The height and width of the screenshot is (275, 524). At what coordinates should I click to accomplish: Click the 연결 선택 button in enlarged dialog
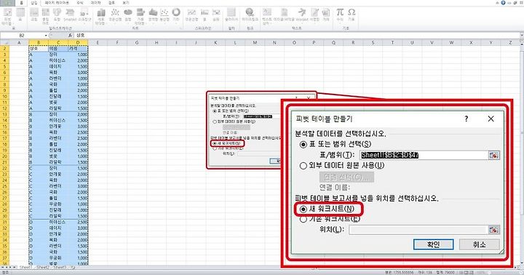[346, 177]
